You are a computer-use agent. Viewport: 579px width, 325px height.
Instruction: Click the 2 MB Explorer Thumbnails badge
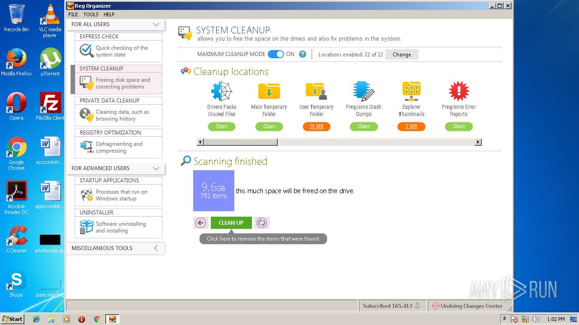[411, 126]
